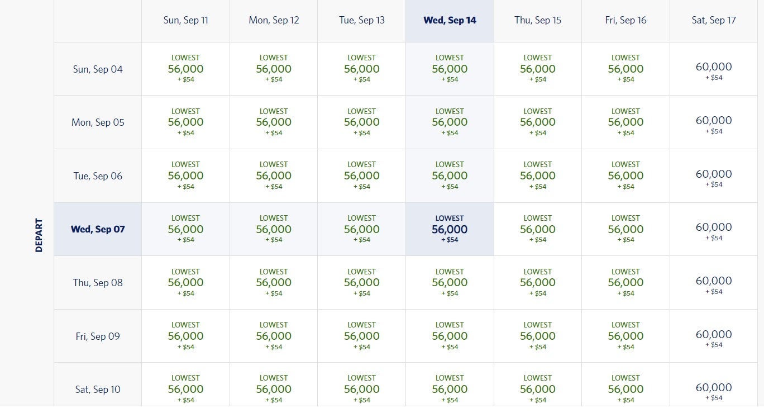
Task: Choose fare departing Sep 10 returning Sep 11
Action: 185,389
